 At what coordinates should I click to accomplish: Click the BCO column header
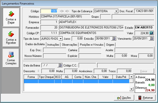pyautogui.click(x=58, y=77)
